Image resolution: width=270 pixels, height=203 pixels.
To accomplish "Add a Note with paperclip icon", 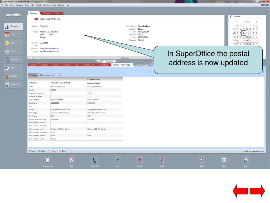I will [118, 160].
